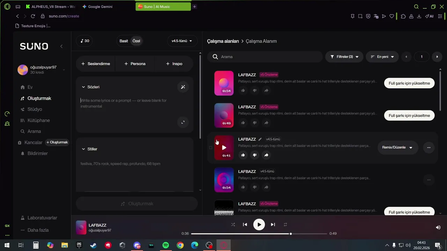Switch to Özel mode
This screenshot has width=447, height=251.
(136, 41)
